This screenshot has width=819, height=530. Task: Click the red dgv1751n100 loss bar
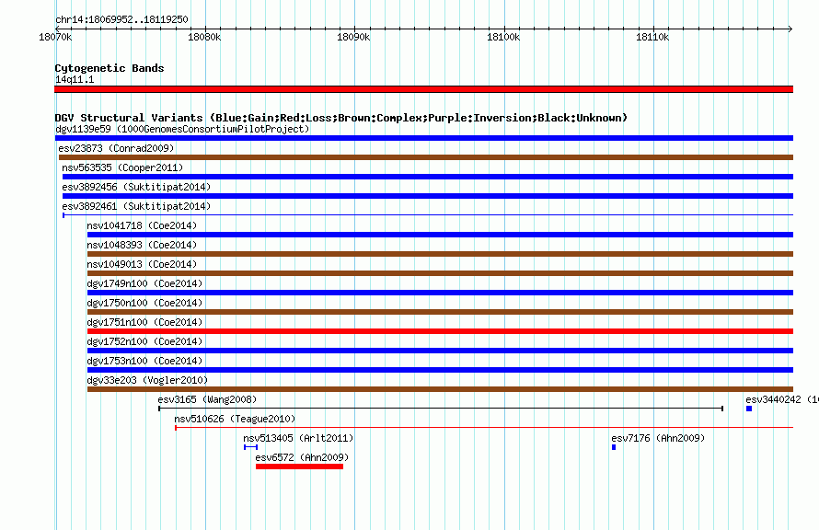click(440, 331)
